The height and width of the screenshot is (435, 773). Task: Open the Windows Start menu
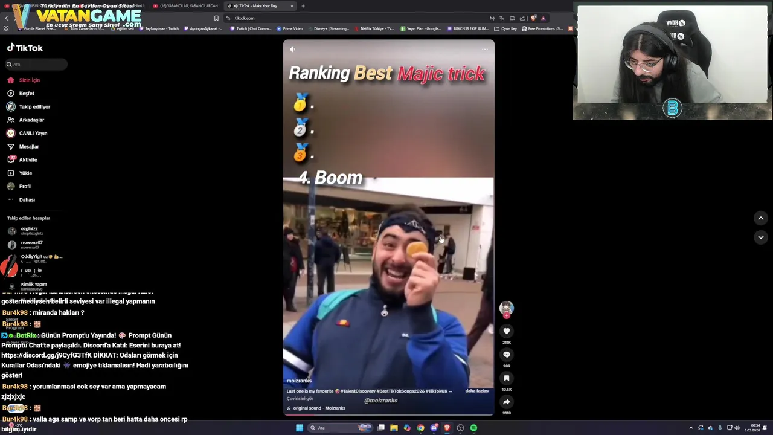point(299,428)
